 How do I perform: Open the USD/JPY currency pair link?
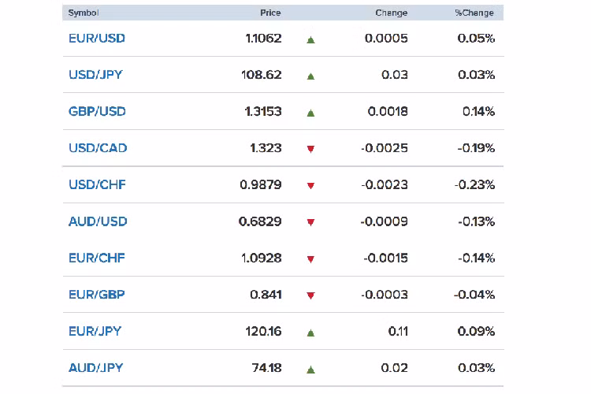tap(95, 75)
